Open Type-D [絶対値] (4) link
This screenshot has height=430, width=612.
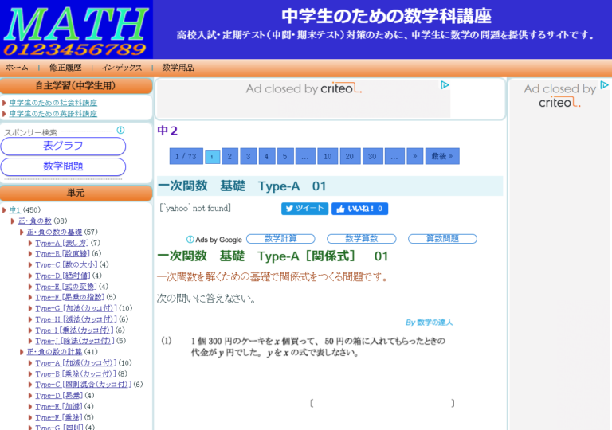62,276
